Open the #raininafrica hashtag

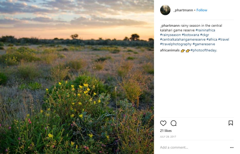(205, 30)
